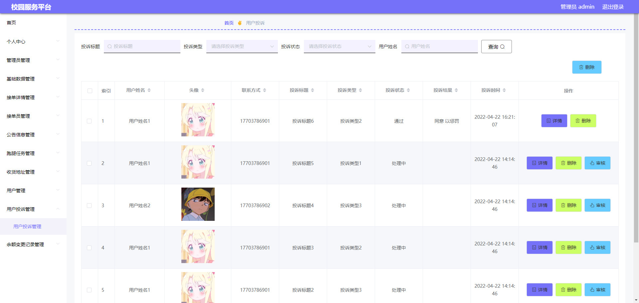Image resolution: width=639 pixels, height=303 pixels.
Task: Click 管理员 admin in header
Action: coord(577,7)
